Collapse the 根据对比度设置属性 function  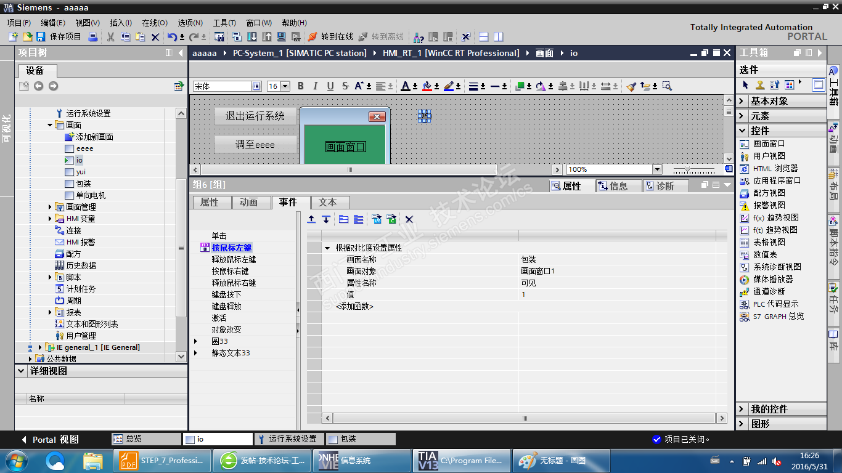(x=327, y=248)
